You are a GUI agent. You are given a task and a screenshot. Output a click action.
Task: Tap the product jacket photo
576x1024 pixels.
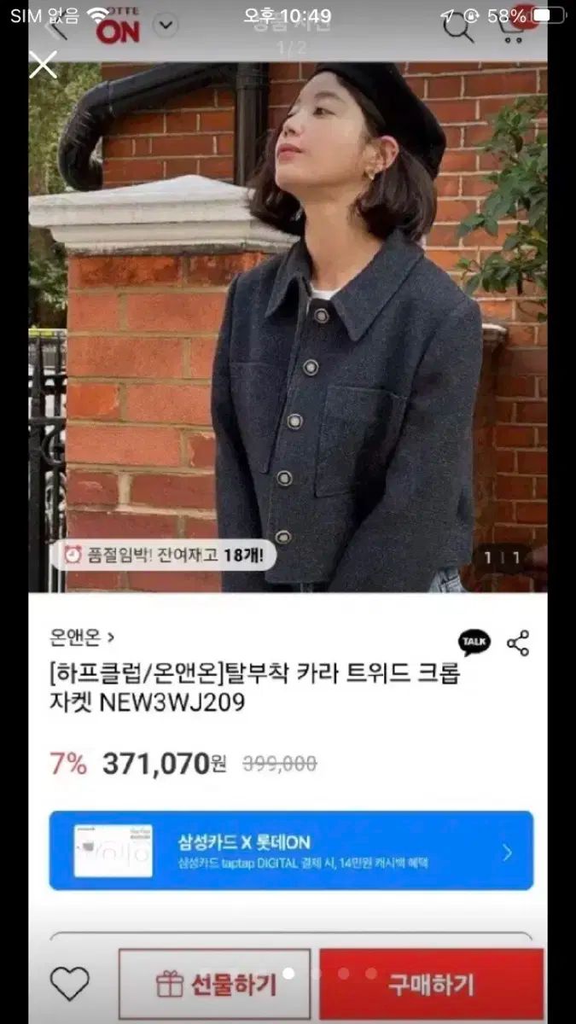(x=288, y=327)
